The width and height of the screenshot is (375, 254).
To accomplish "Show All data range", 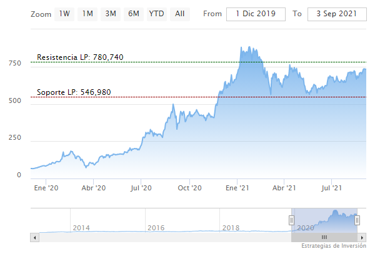I will (x=180, y=14).
